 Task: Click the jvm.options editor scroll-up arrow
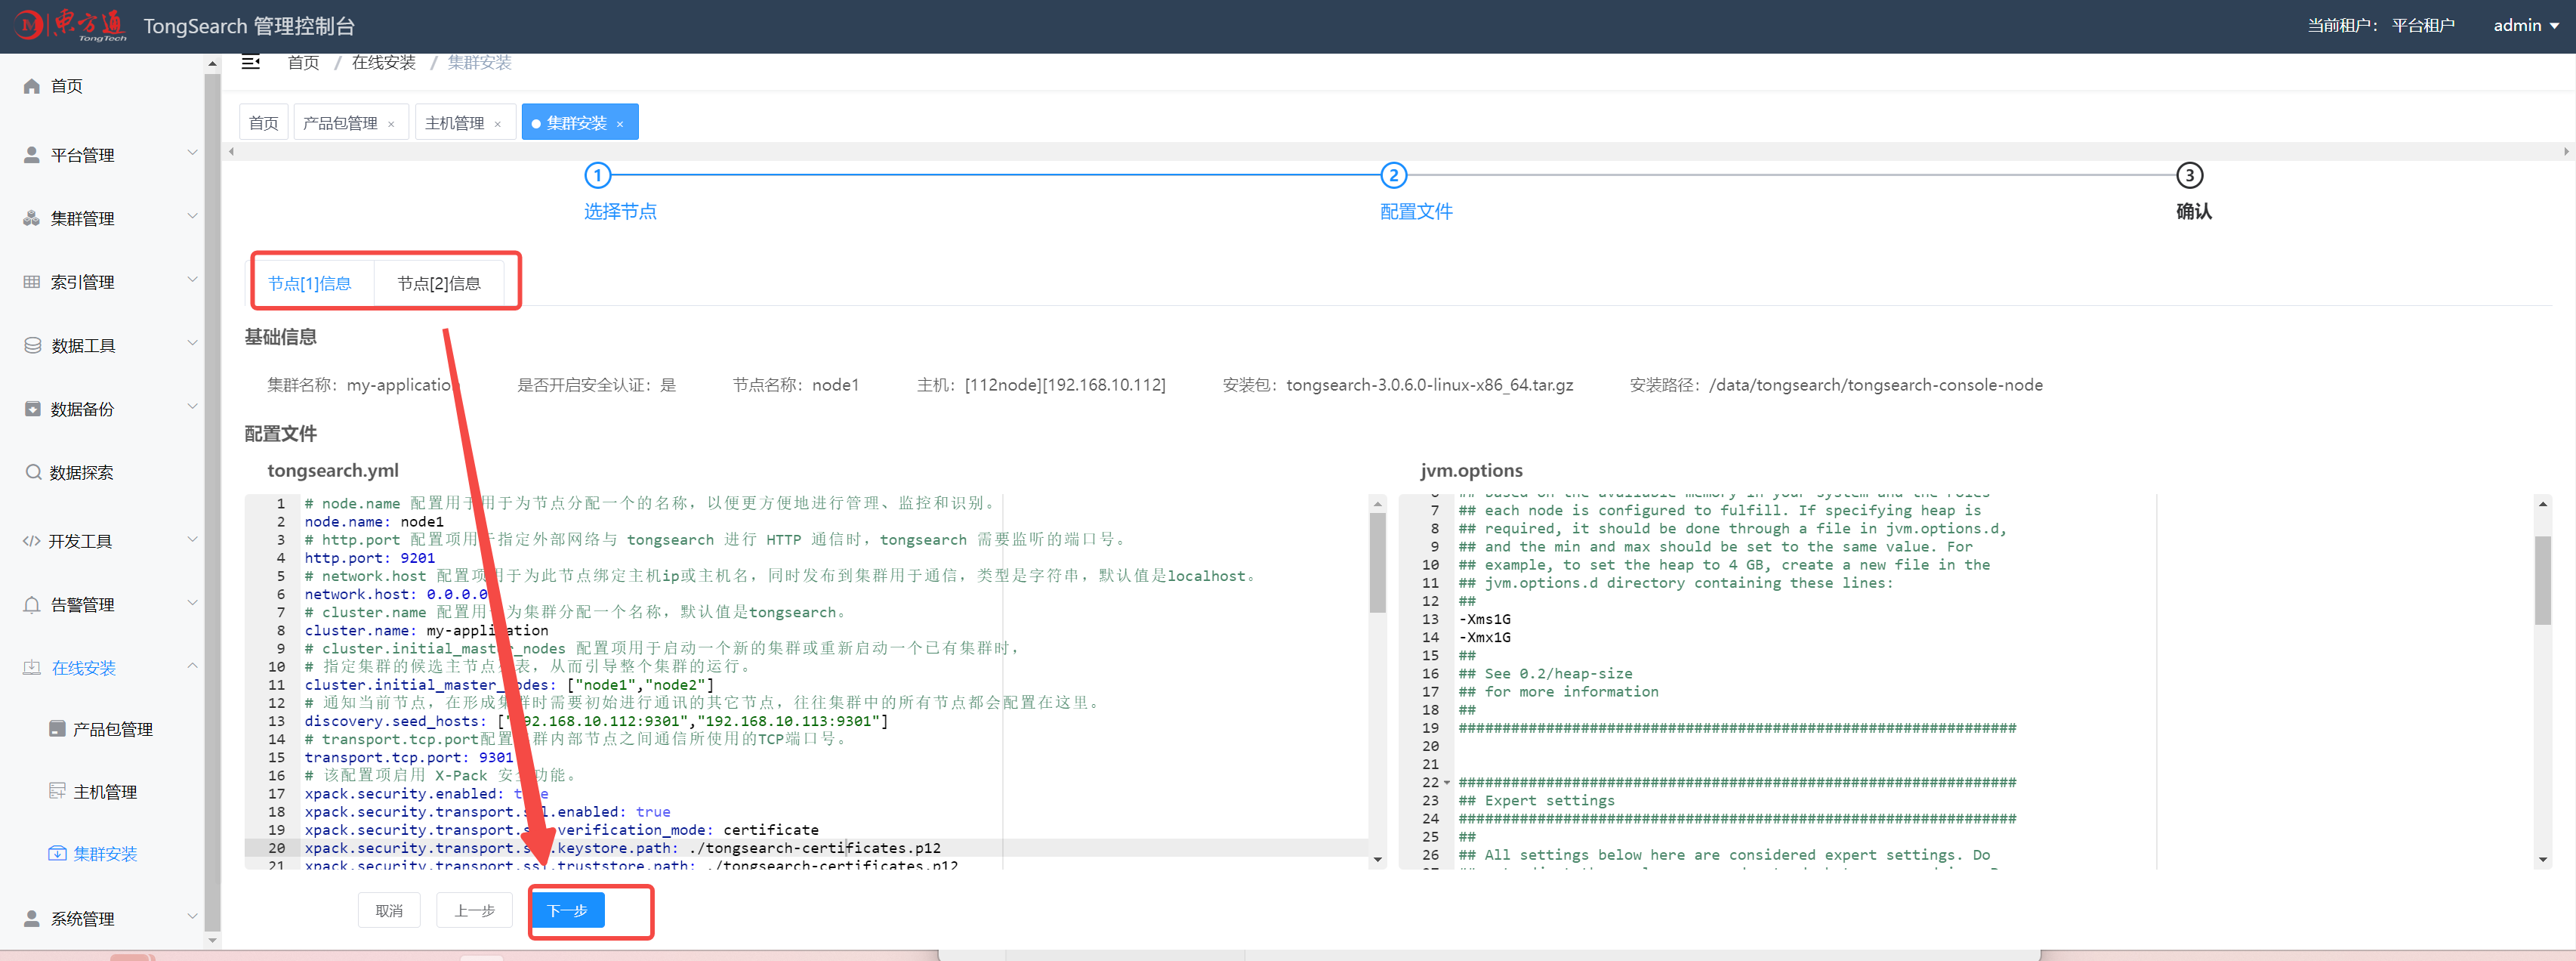tap(2542, 503)
